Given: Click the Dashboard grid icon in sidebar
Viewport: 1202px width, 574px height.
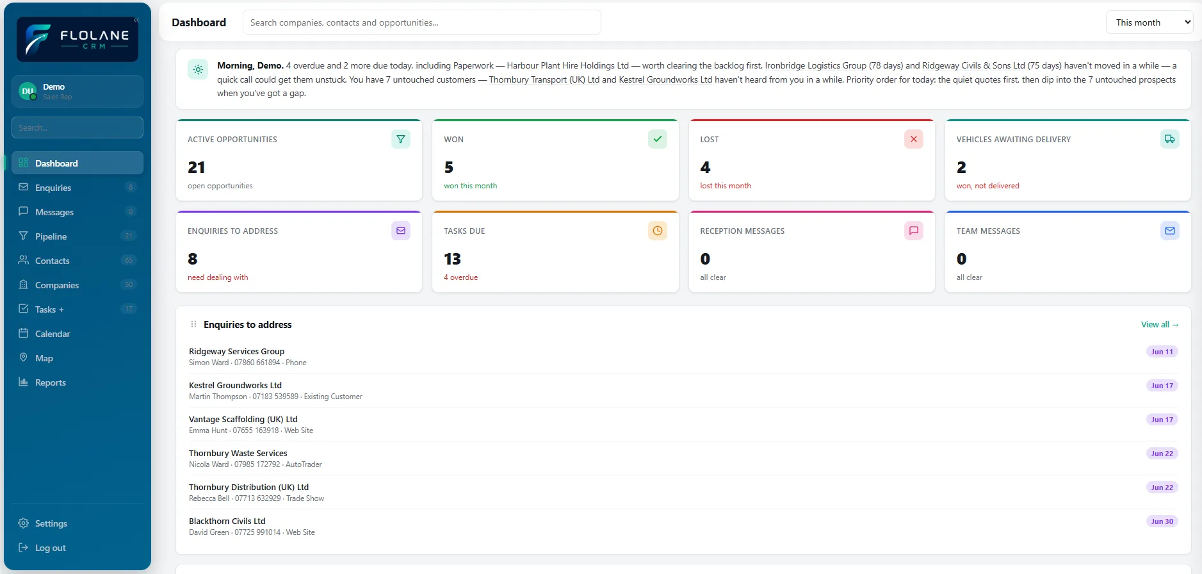Looking at the screenshot, I should click(24, 163).
